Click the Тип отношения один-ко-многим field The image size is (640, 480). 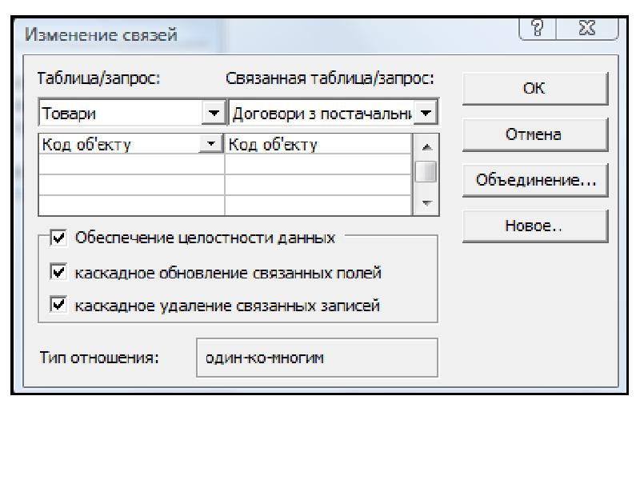coord(317,357)
